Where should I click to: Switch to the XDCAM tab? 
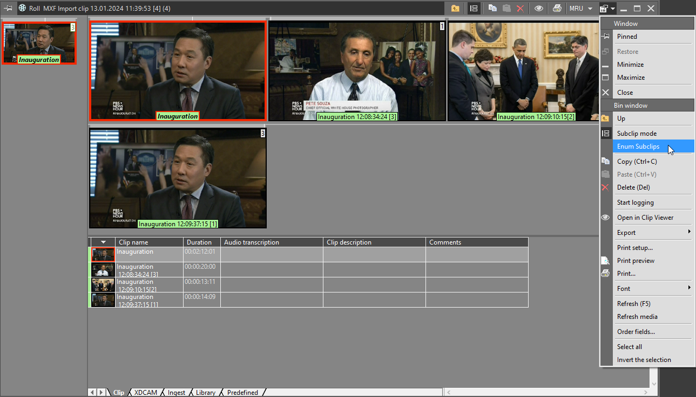coord(145,393)
